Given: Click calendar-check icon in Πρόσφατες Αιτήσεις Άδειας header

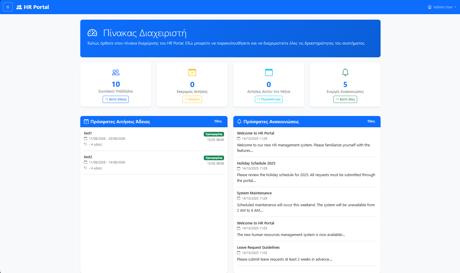Looking at the screenshot, I should point(86,122).
